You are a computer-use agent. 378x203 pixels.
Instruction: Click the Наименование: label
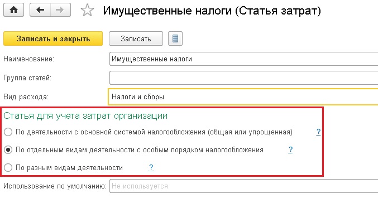[x=28, y=59]
